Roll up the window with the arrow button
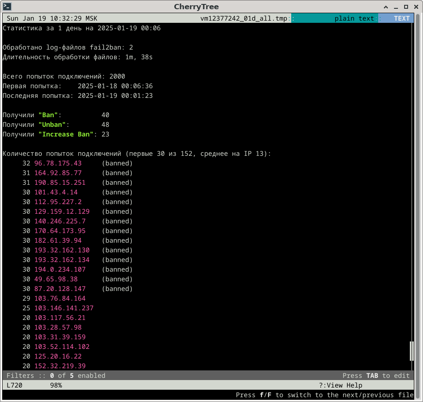The image size is (423, 402). 385,7
